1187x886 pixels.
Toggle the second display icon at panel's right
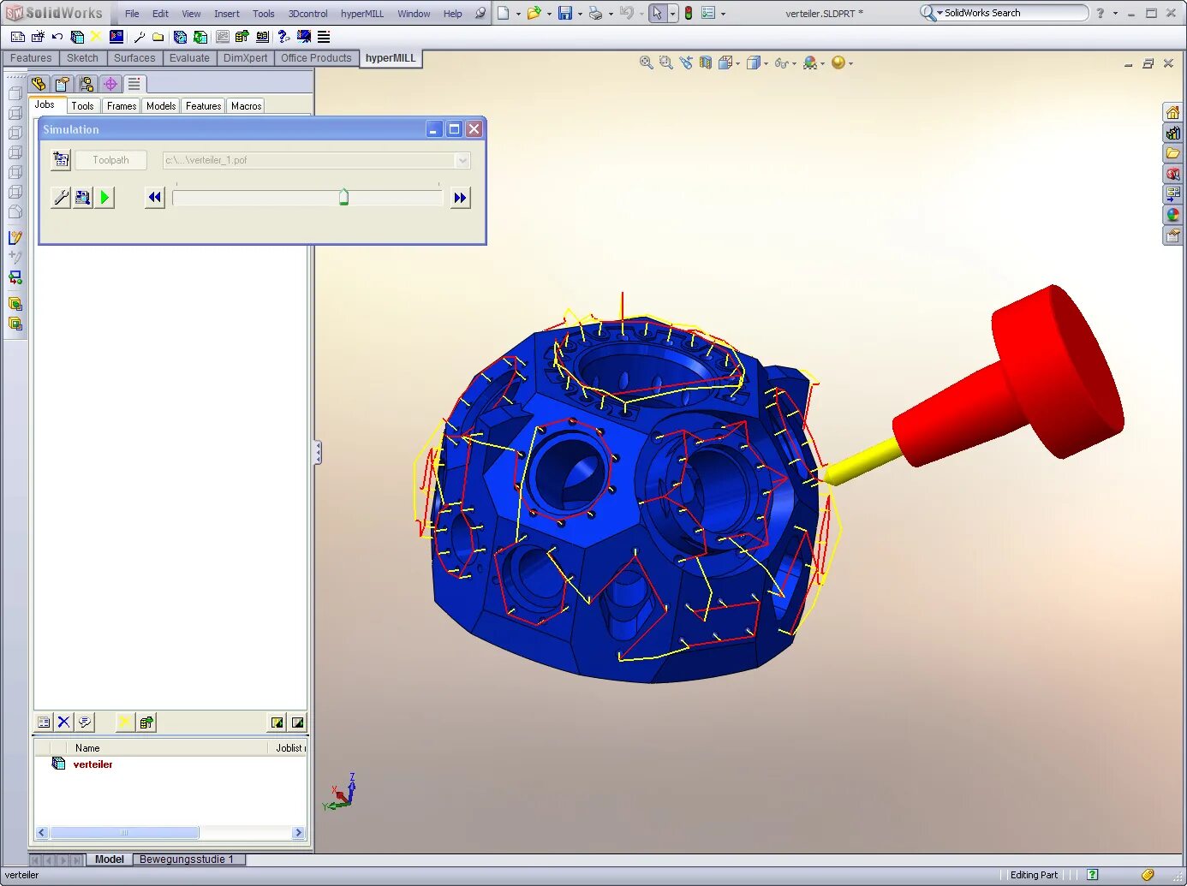pos(297,722)
